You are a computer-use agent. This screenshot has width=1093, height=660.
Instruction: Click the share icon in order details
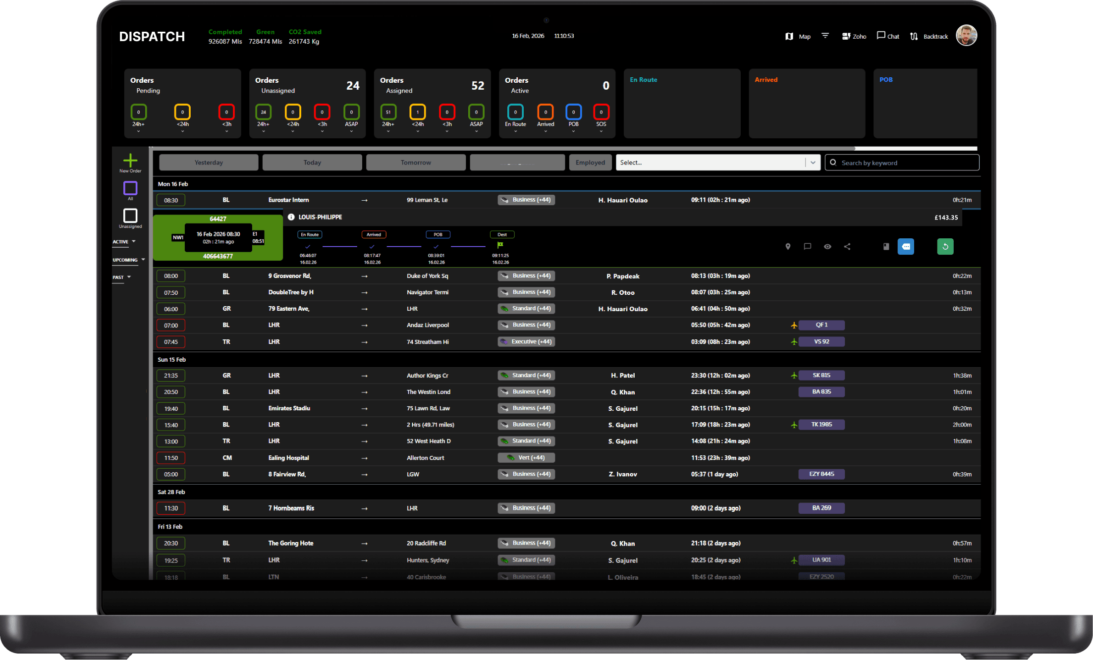pyautogui.click(x=847, y=246)
